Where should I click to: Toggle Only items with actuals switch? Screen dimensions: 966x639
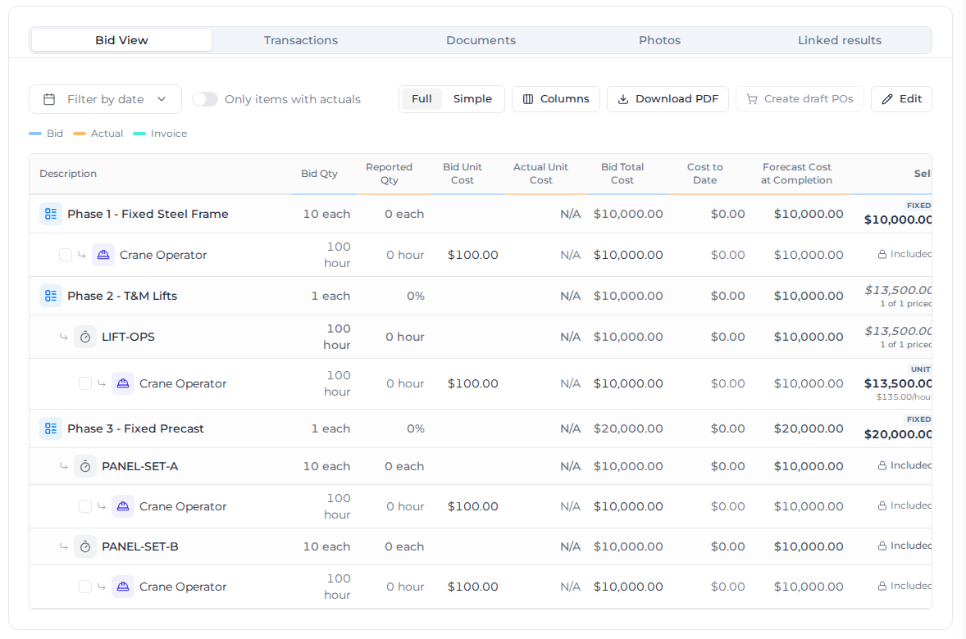[204, 99]
